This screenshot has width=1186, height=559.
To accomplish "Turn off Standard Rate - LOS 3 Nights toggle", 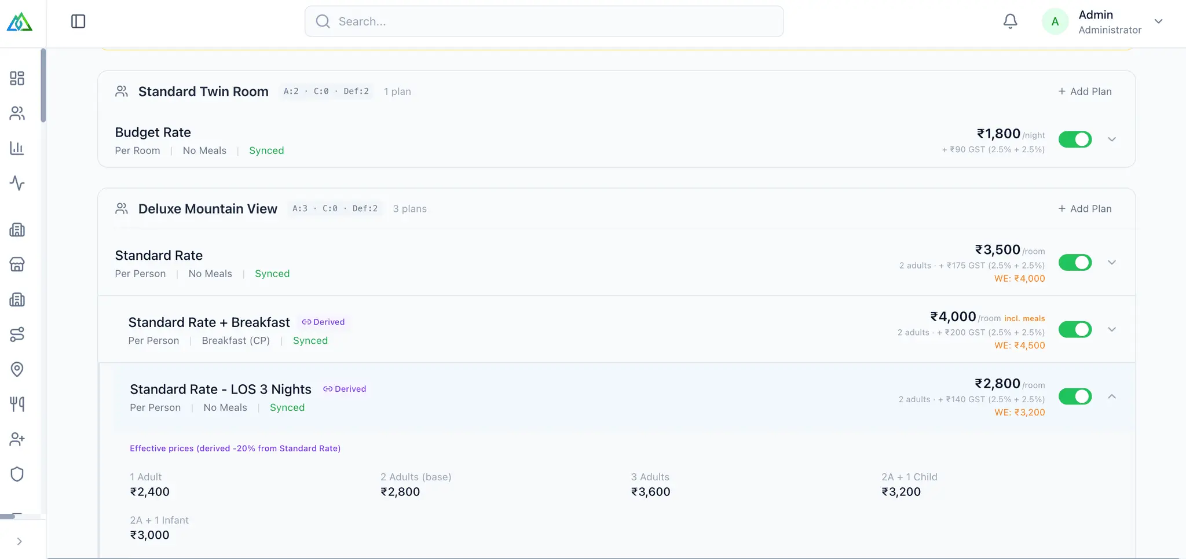I will click(1075, 396).
